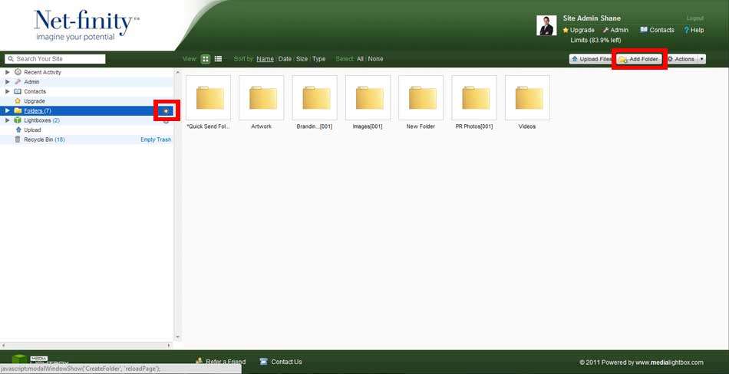Image resolution: width=729 pixels, height=374 pixels.
Task: Open Help in the header
Action: [694, 30]
